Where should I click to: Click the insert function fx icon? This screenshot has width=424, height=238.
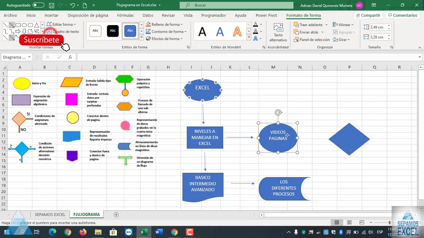point(70,57)
